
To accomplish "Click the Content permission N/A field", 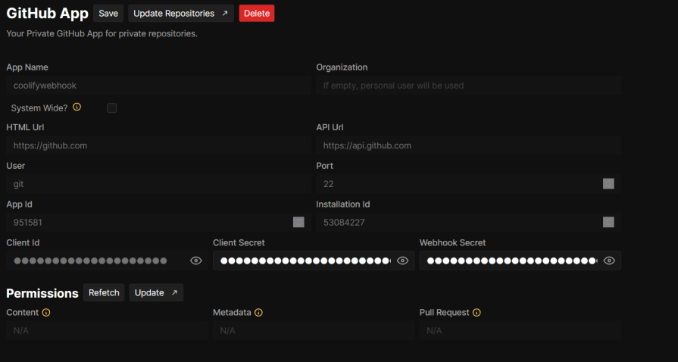I will point(108,330).
